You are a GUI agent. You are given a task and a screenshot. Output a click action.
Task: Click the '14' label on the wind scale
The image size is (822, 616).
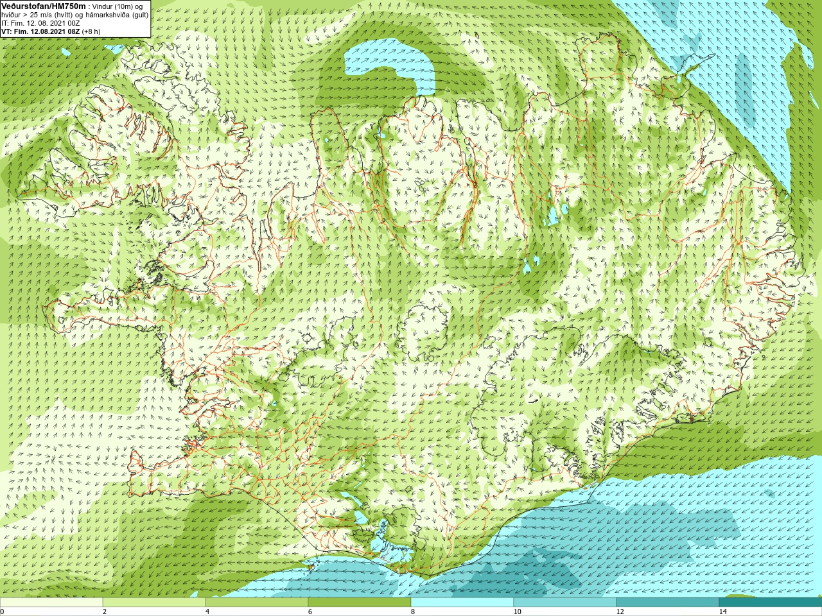722,612
